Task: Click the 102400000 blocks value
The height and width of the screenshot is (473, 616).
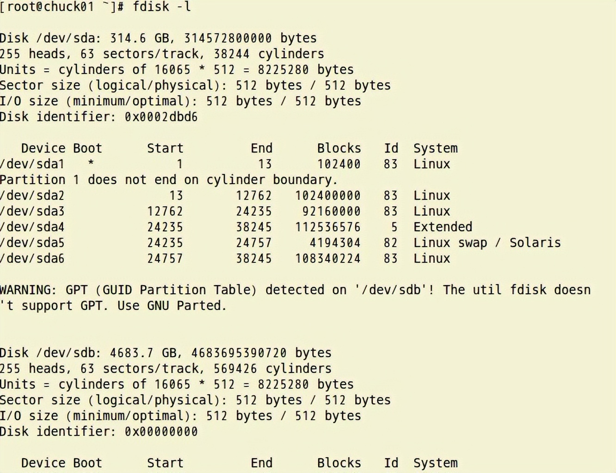Action: (x=328, y=195)
